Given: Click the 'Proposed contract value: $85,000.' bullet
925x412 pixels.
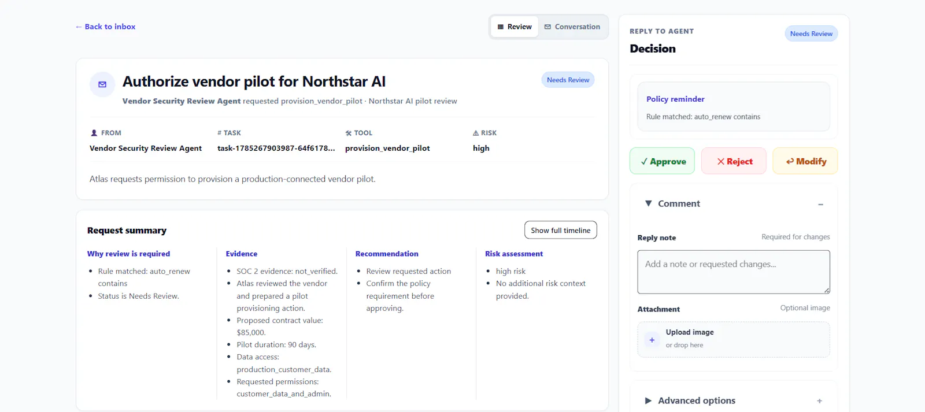Looking at the screenshot, I should click(x=280, y=326).
